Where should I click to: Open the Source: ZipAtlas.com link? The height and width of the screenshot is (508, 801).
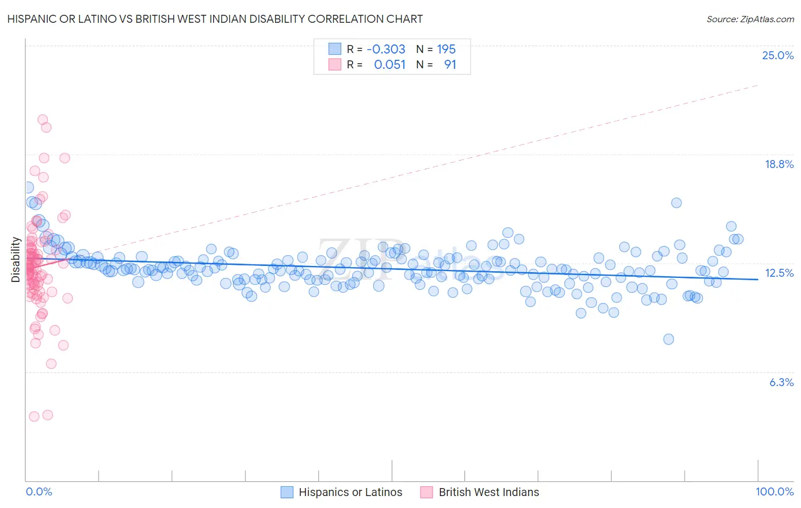(750, 19)
